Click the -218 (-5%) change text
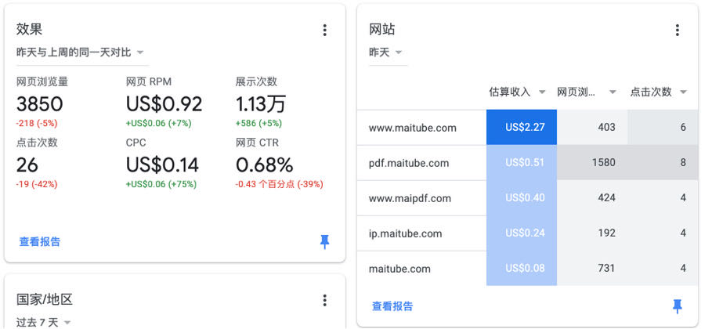Screen dimensions: 712x329 pos(37,123)
